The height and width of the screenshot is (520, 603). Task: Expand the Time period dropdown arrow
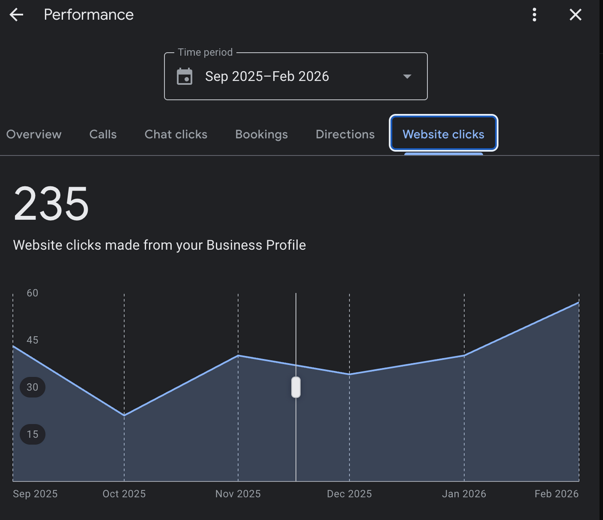[407, 76]
